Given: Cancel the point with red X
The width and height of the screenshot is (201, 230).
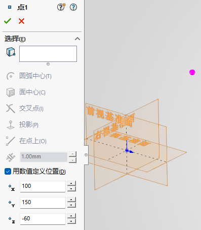Looking at the screenshot, I should coord(21,21).
